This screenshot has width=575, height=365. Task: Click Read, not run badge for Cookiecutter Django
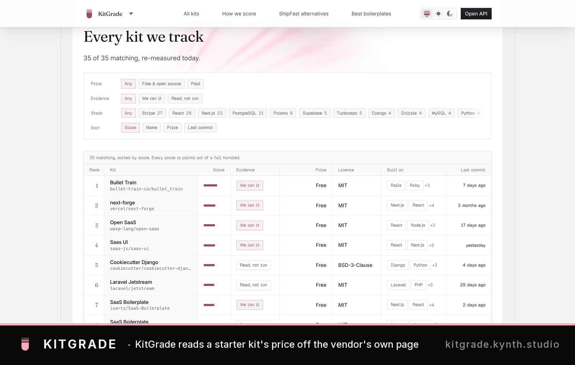253,265
